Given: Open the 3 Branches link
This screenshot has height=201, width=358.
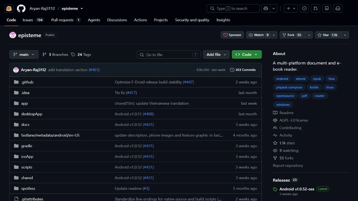Looking at the screenshot, I should 55,54.
